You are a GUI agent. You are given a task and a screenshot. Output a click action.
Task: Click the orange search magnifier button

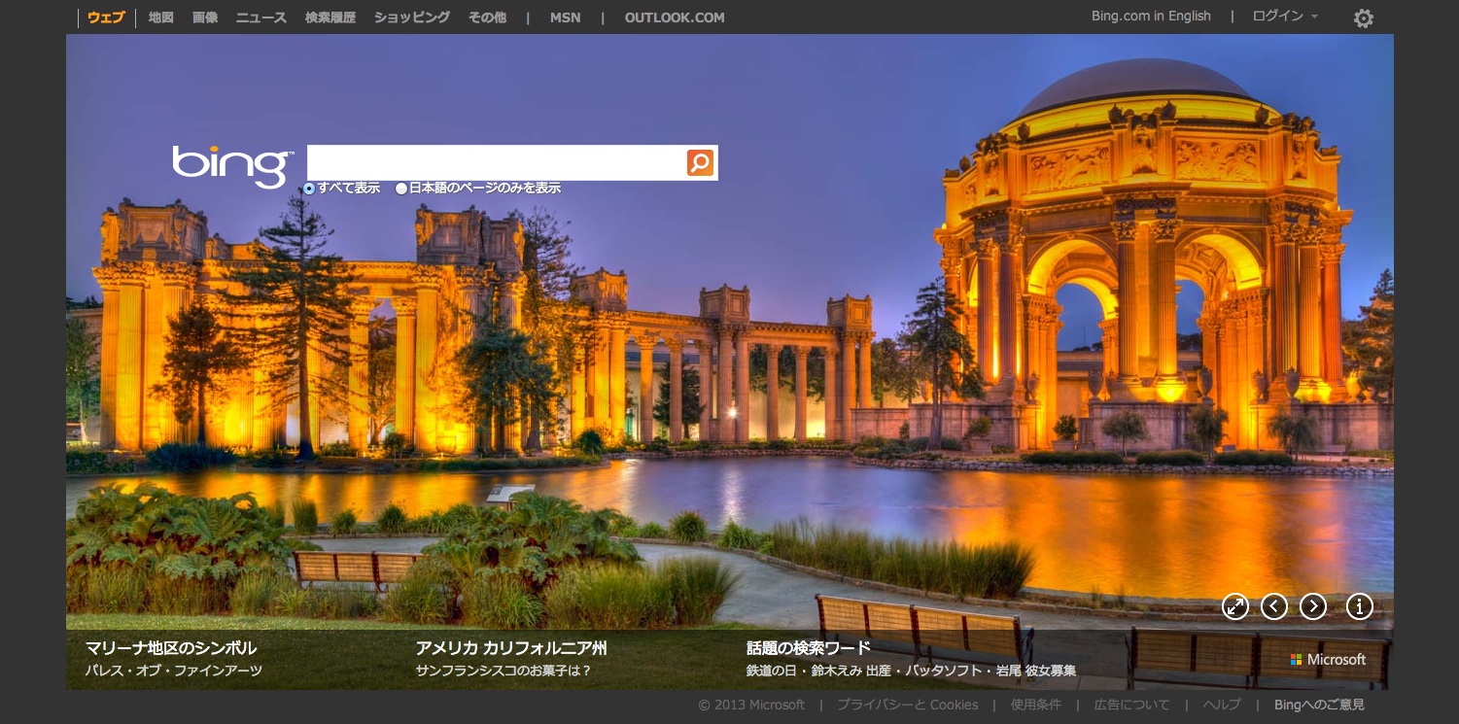point(700,162)
